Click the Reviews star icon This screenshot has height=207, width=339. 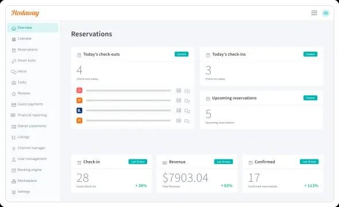click(x=14, y=93)
